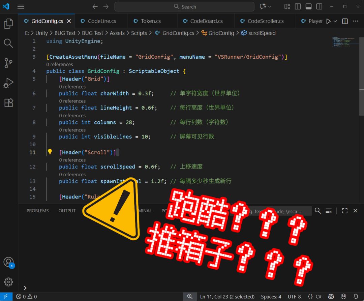This screenshot has height=301, width=364.
Task: Open the Manage gear menu
Action: 8,282
